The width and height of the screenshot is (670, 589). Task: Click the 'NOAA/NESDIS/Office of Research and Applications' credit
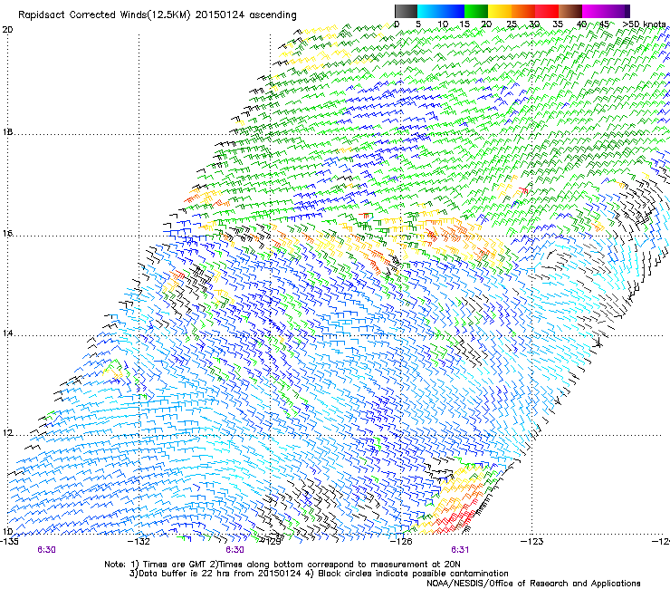(x=533, y=584)
